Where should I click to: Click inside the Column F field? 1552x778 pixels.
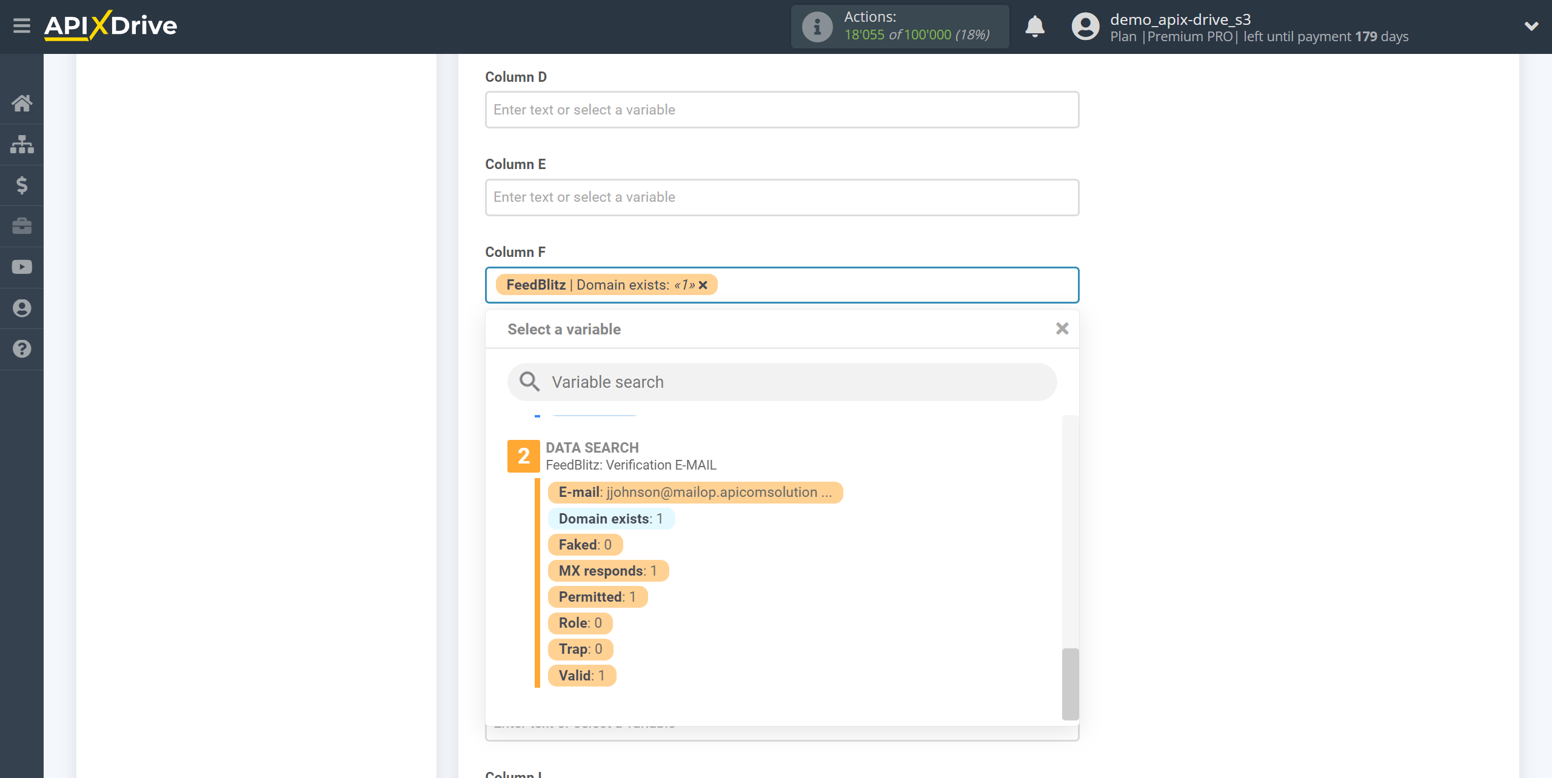click(x=782, y=285)
